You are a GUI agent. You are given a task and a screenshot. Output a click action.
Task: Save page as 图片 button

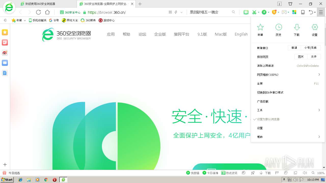(301, 57)
